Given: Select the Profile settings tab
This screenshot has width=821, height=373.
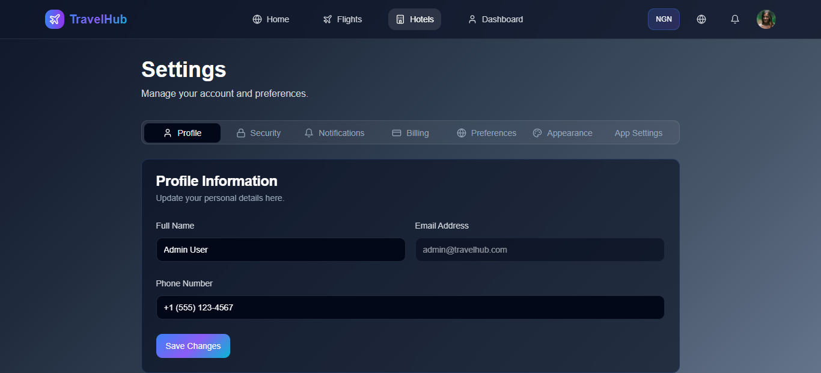Looking at the screenshot, I should coord(182,133).
